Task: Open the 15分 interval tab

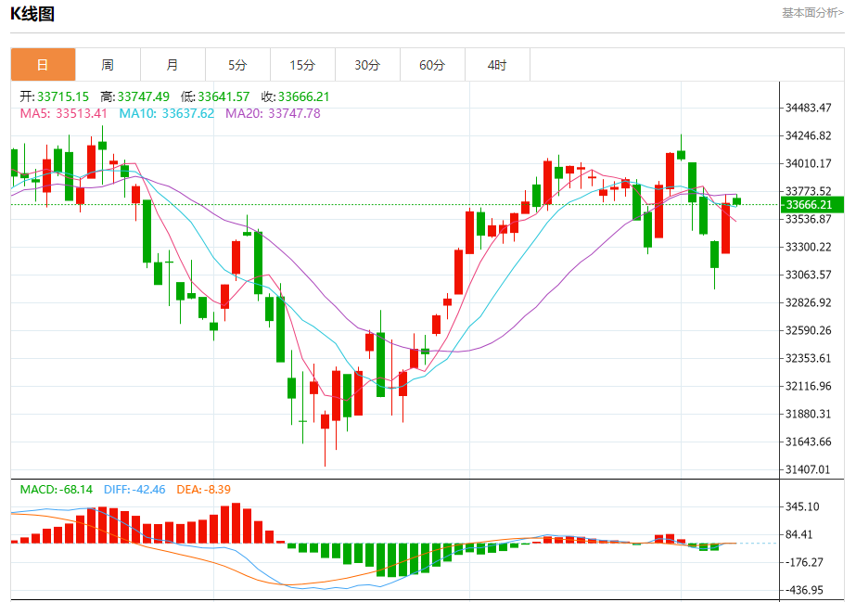Action: click(302, 65)
